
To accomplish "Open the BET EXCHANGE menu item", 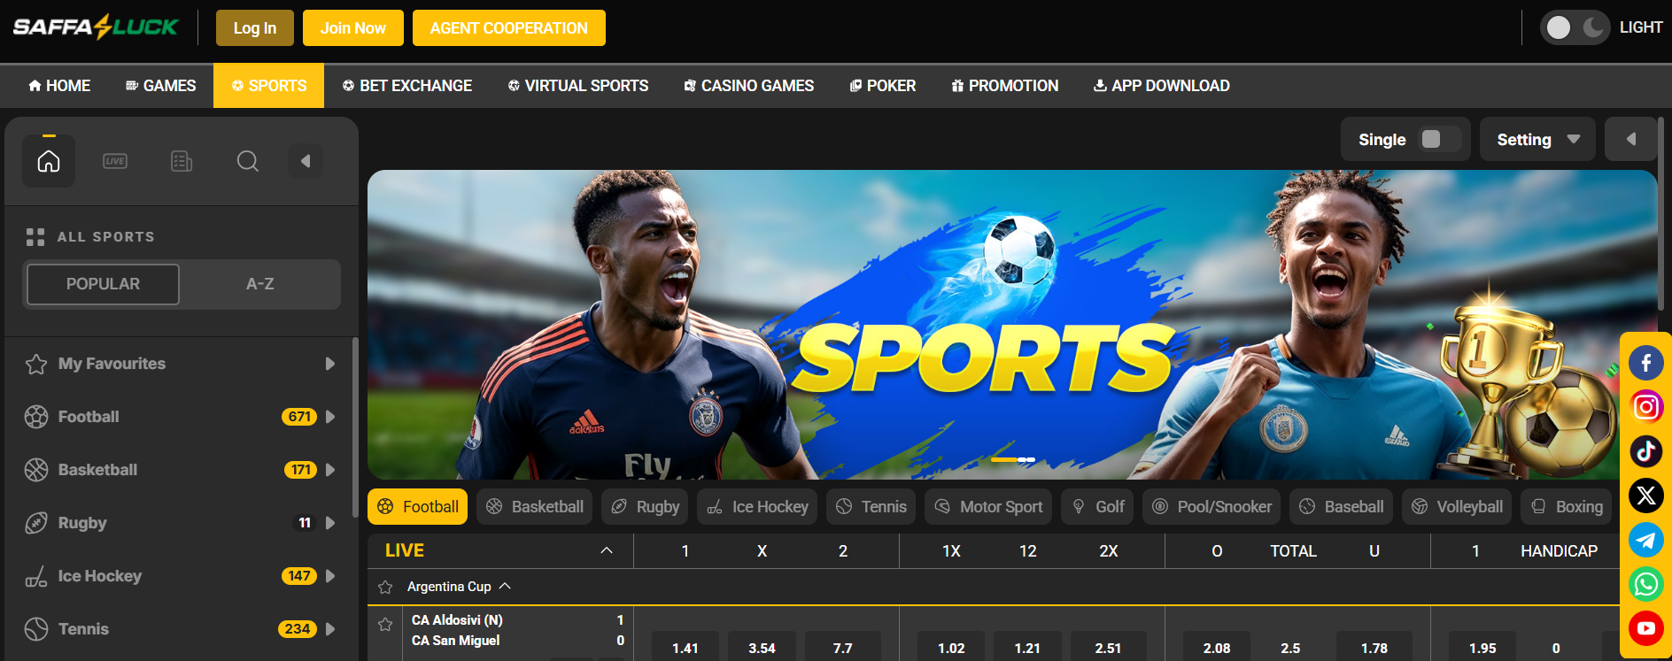I will [x=407, y=86].
